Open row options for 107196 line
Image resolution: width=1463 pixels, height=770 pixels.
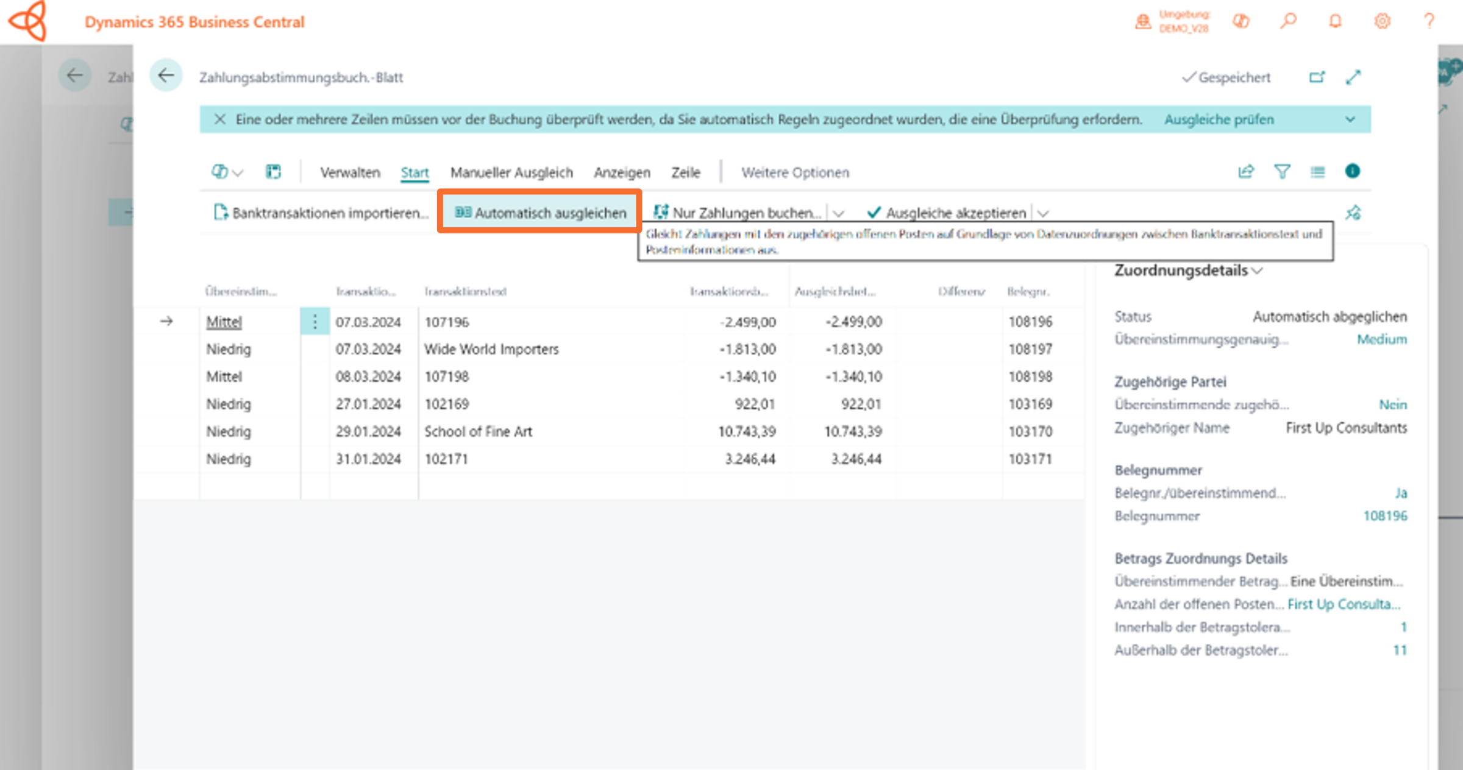point(315,321)
